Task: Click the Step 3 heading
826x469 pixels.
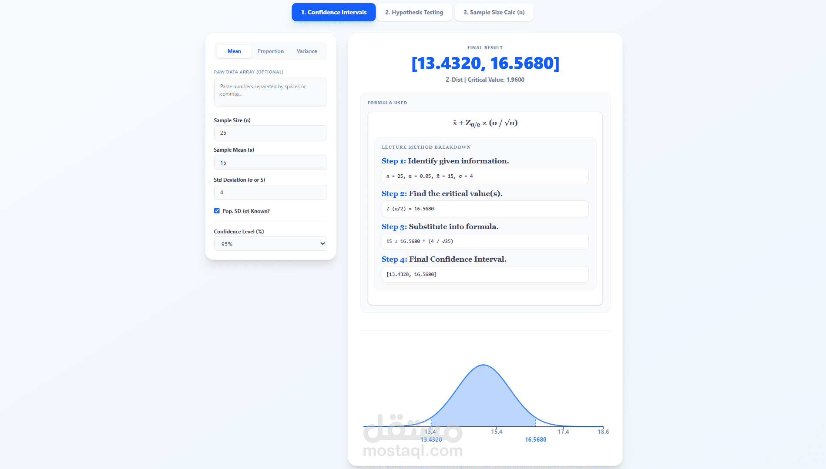Action: pyautogui.click(x=440, y=226)
